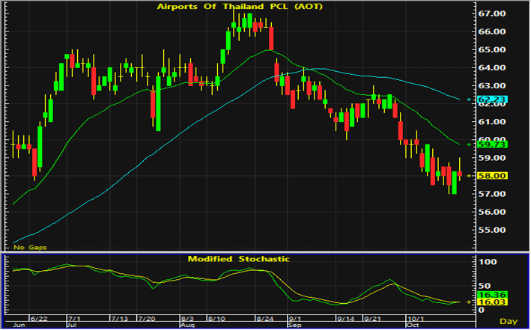Click the stochastic value label 16.03
The image size is (531, 330).
pos(492,302)
